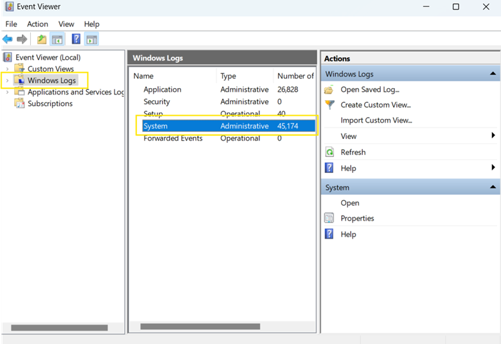Open the Action menu
The width and height of the screenshot is (501, 344).
click(x=37, y=24)
